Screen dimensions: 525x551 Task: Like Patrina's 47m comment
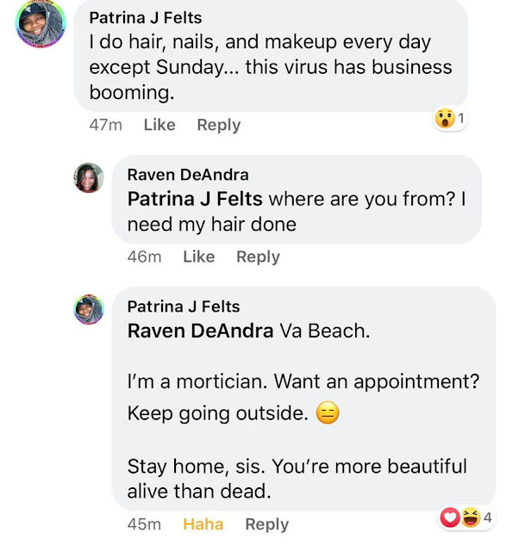(159, 125)
